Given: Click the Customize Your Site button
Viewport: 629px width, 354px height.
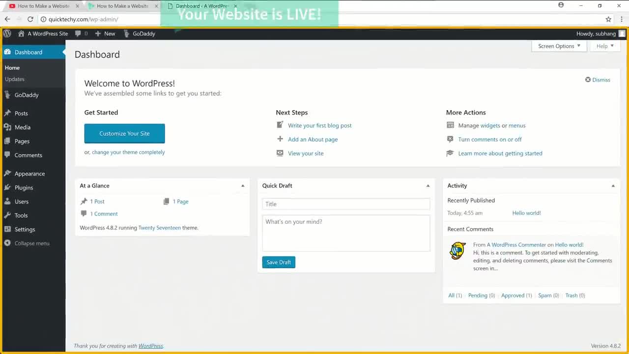Looking at the screenshot, I should 124,134.
